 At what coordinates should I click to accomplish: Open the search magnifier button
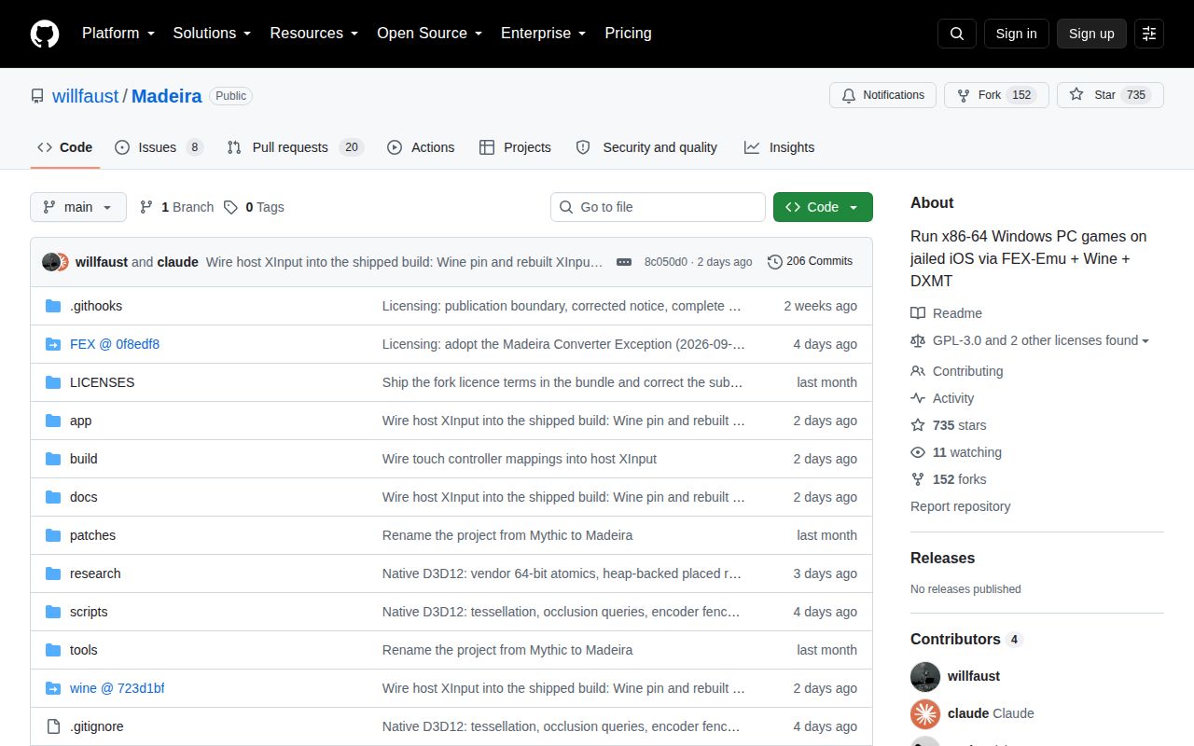(957, 34)
